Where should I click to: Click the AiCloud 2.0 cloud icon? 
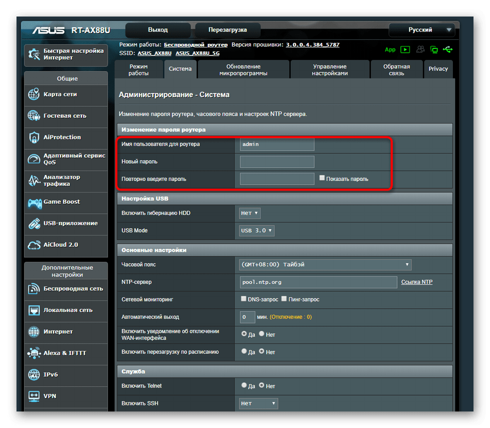[x=34, y=245]
